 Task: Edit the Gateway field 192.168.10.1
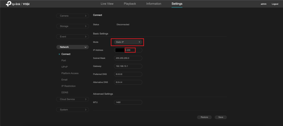tap(128, 66)
